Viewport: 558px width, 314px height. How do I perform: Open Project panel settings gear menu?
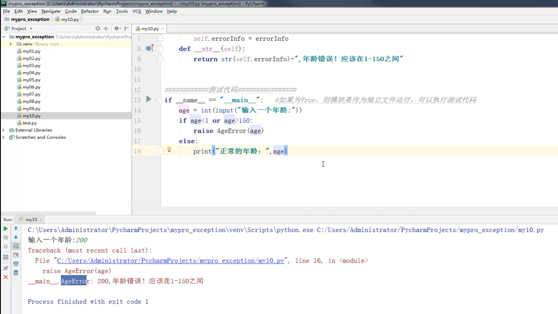coord(117,28)
